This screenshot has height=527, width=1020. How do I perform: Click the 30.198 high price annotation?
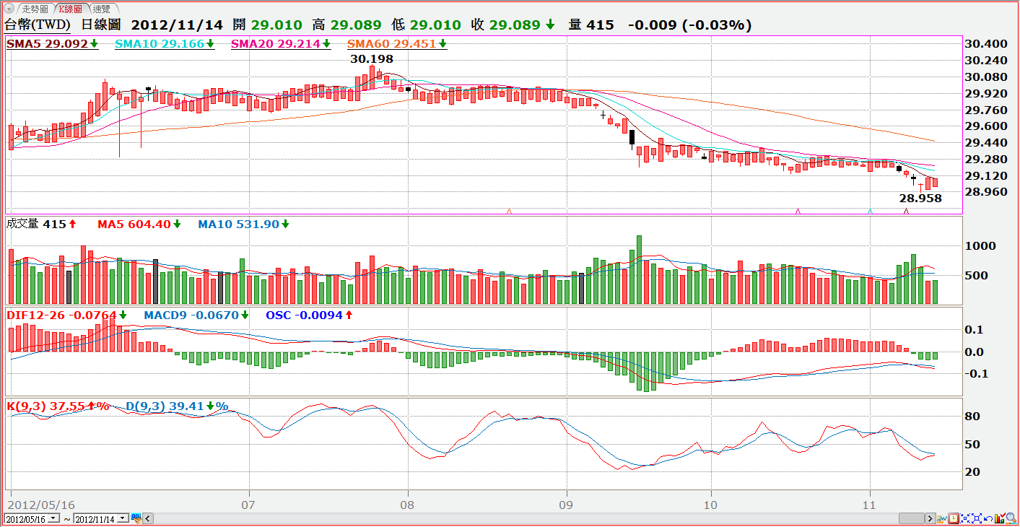(372, 58)
